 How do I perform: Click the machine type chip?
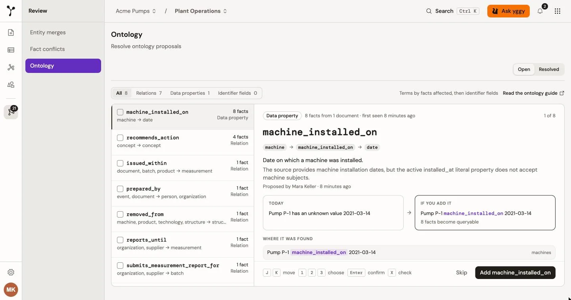(275, 147)
